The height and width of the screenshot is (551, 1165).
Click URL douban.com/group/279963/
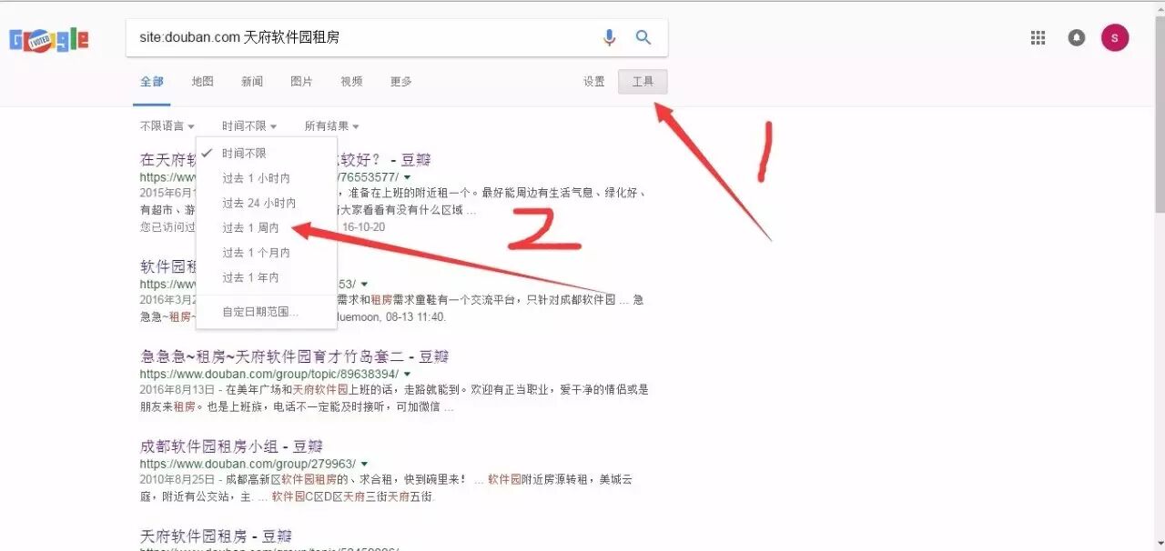tap(248, 464)
